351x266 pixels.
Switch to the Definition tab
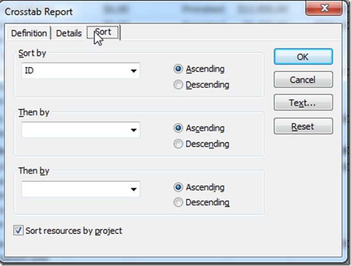pyautogui.click(x=29, y=33)
